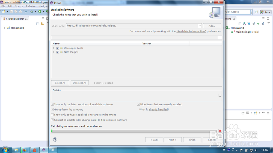The image size is (273, 153).
Task: Toggle Hide items that are already installed
Action: (x=138, y=104)
